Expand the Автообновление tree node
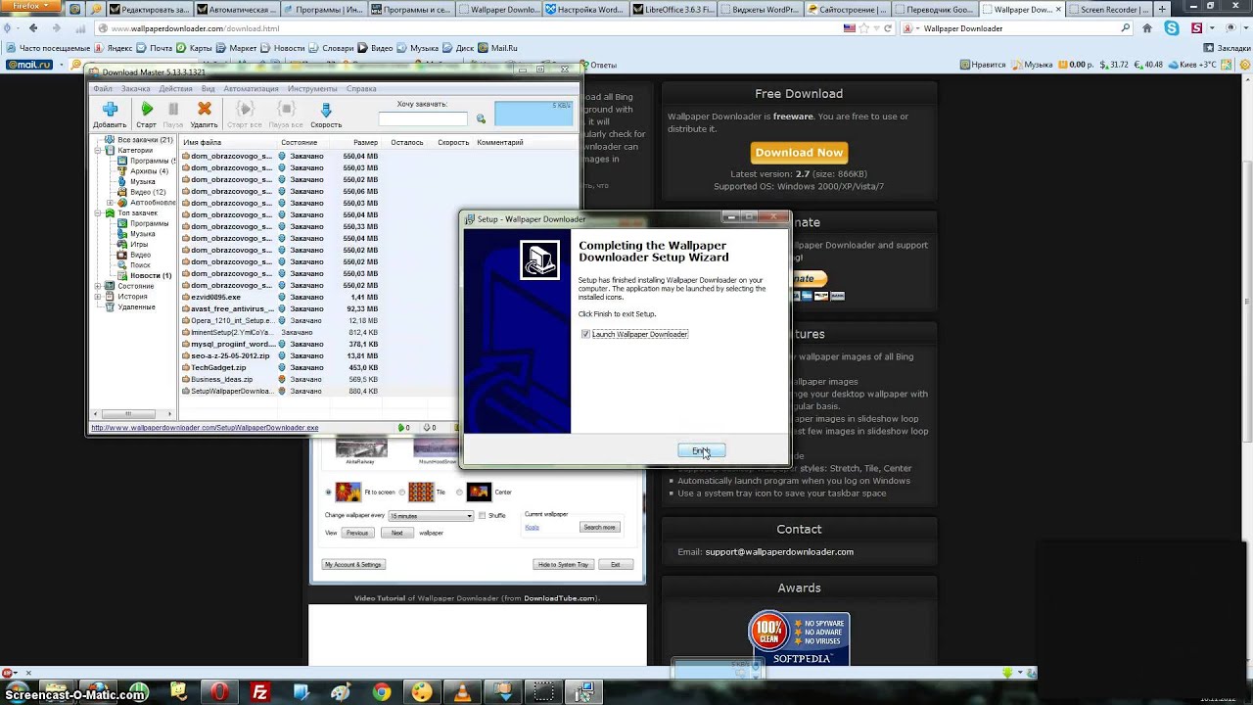Image resolution: width=1253 pixels, height=705 pixels. click(x=110, y=203)
